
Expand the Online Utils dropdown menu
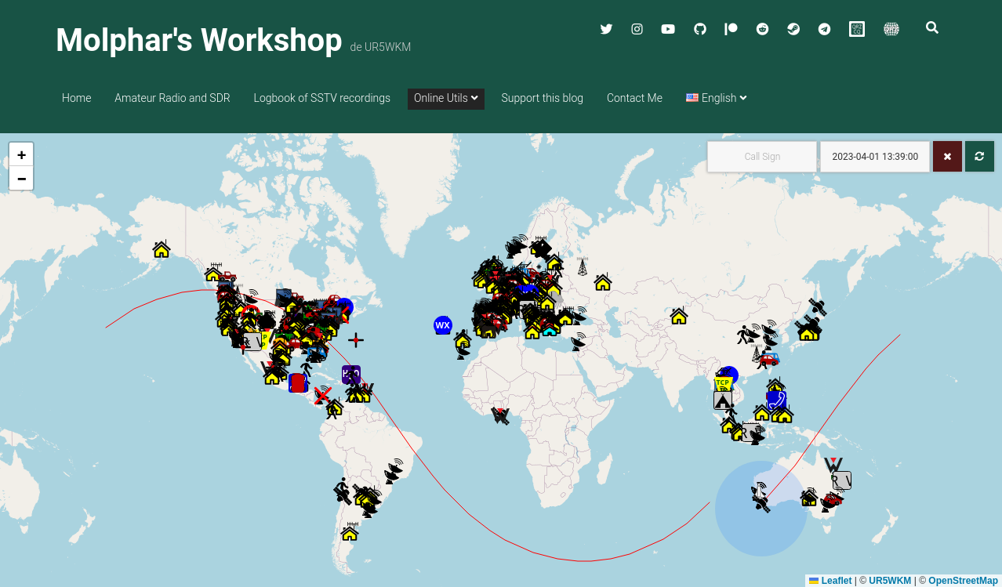[x=445, y=99]
